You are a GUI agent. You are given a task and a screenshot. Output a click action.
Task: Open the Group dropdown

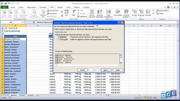point(134,16)
